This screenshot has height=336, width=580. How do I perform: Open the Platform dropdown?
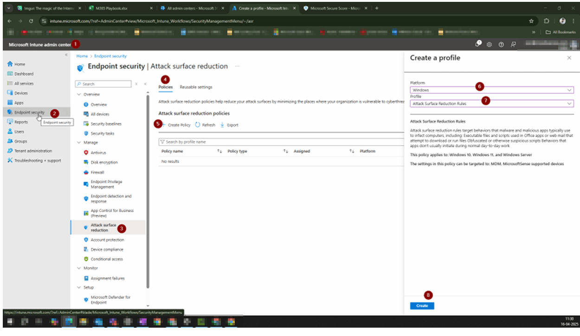pyautogui.click(x=492, y=90)
